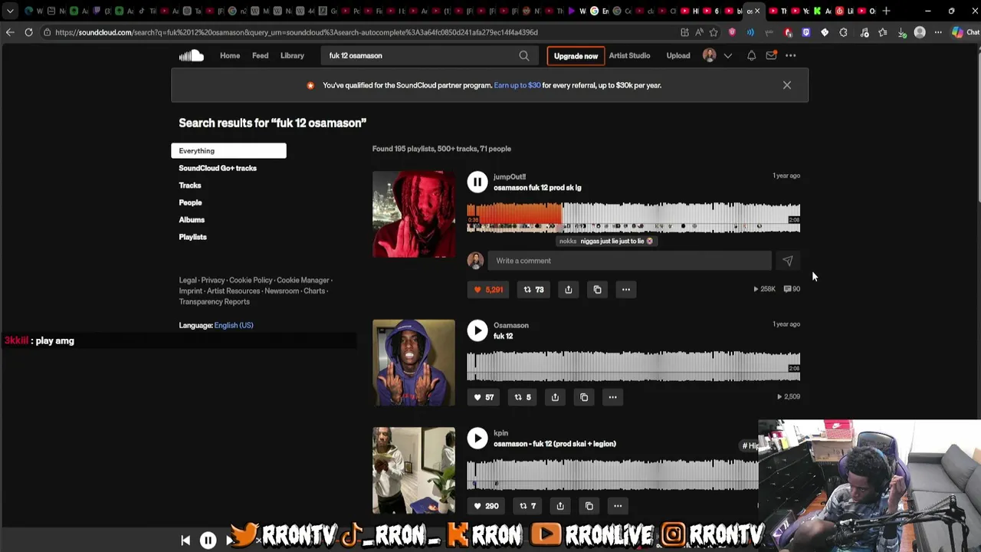Share the kpin track

point(560,506)
